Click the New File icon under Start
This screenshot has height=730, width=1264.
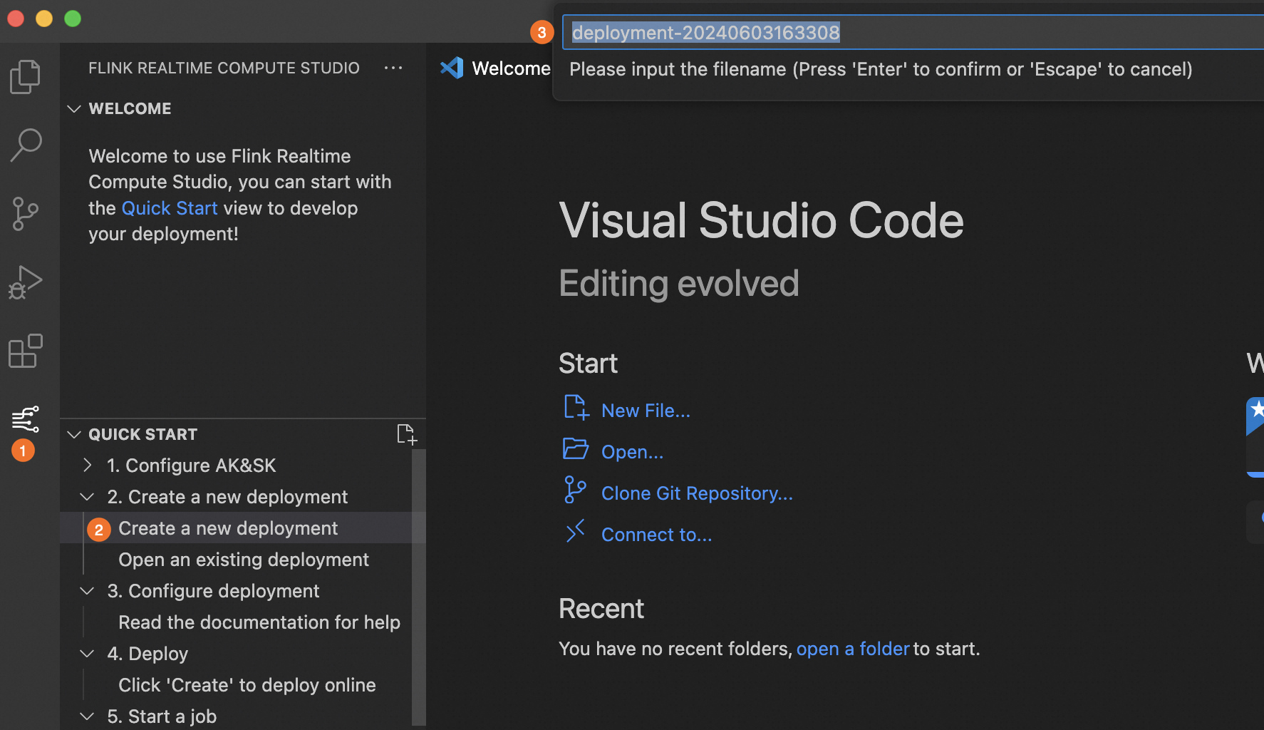coord(576,408)
